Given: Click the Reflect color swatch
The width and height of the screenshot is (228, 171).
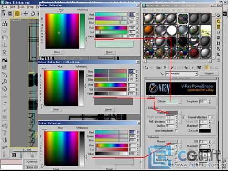Looking at the screenshot, I should [x=172, y=113].
